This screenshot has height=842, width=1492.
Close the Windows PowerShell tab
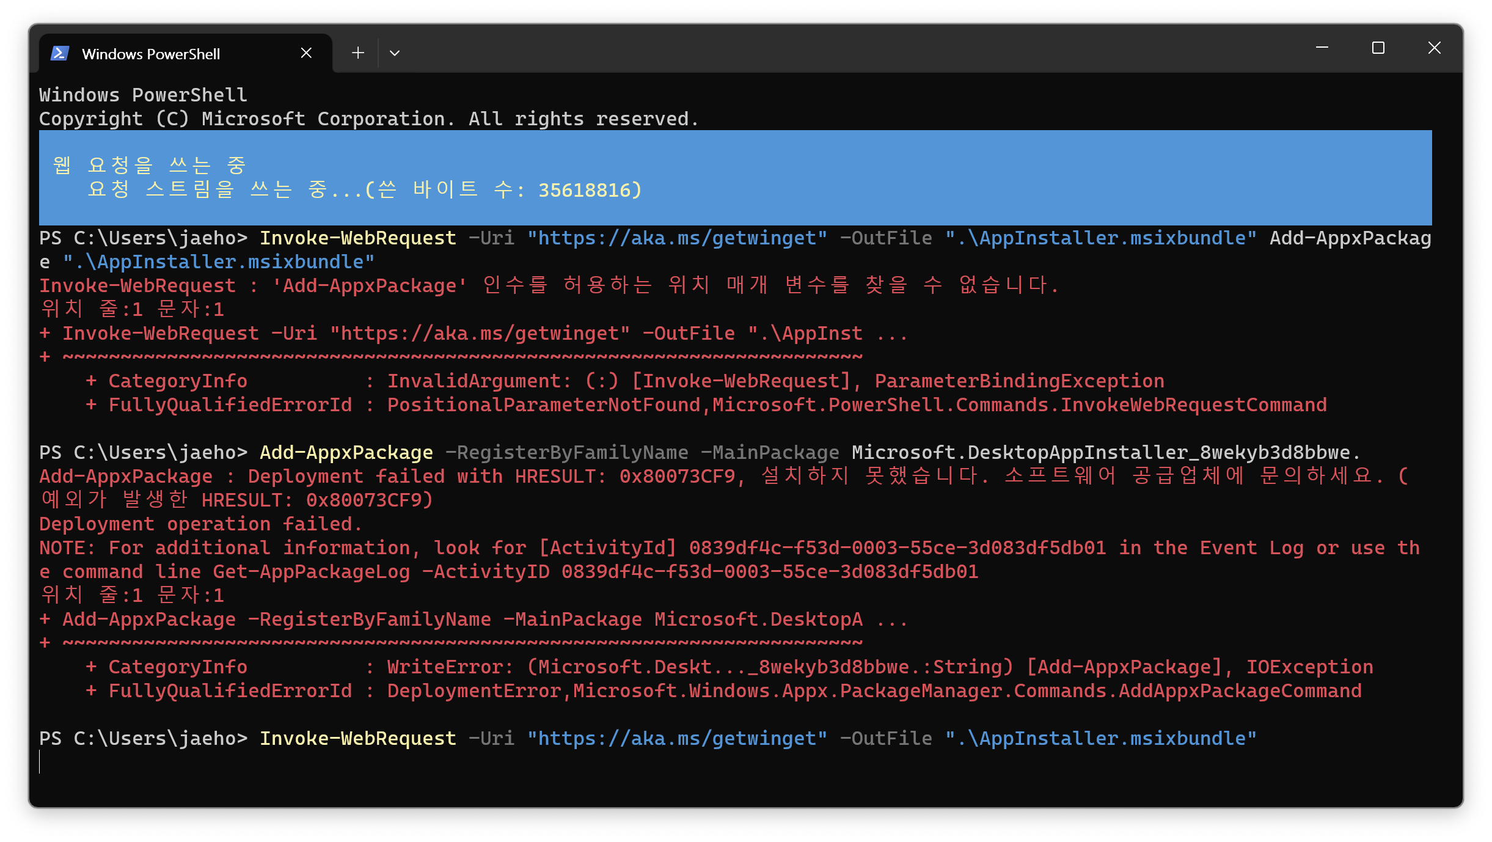pyautogui.click(x=306, y=53)
